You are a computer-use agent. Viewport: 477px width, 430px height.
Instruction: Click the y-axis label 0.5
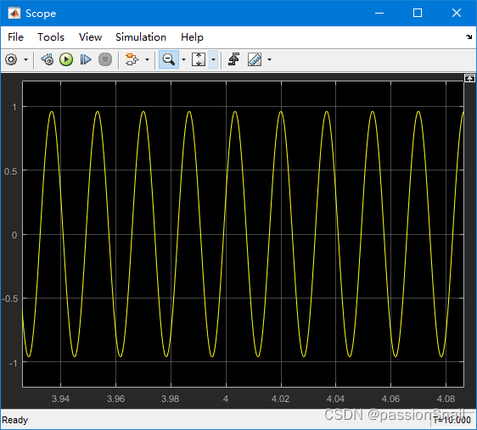(11, 171)
